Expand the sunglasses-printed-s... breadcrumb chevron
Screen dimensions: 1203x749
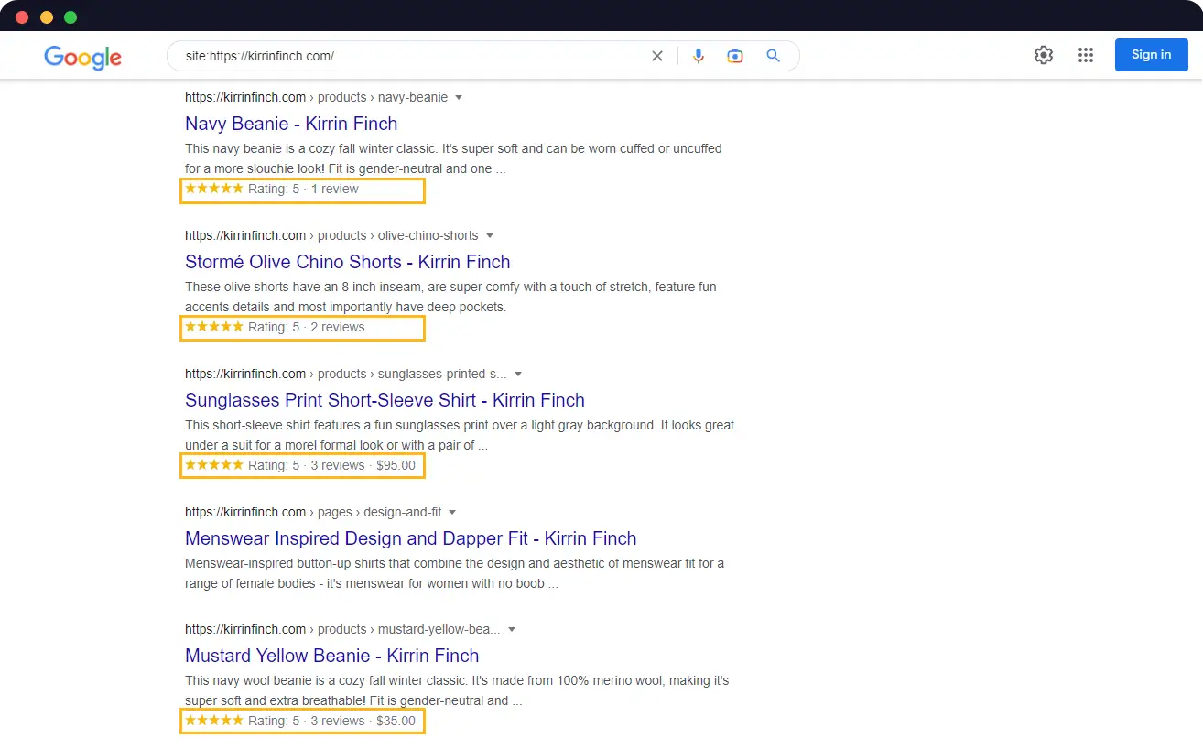coord(518,374)
